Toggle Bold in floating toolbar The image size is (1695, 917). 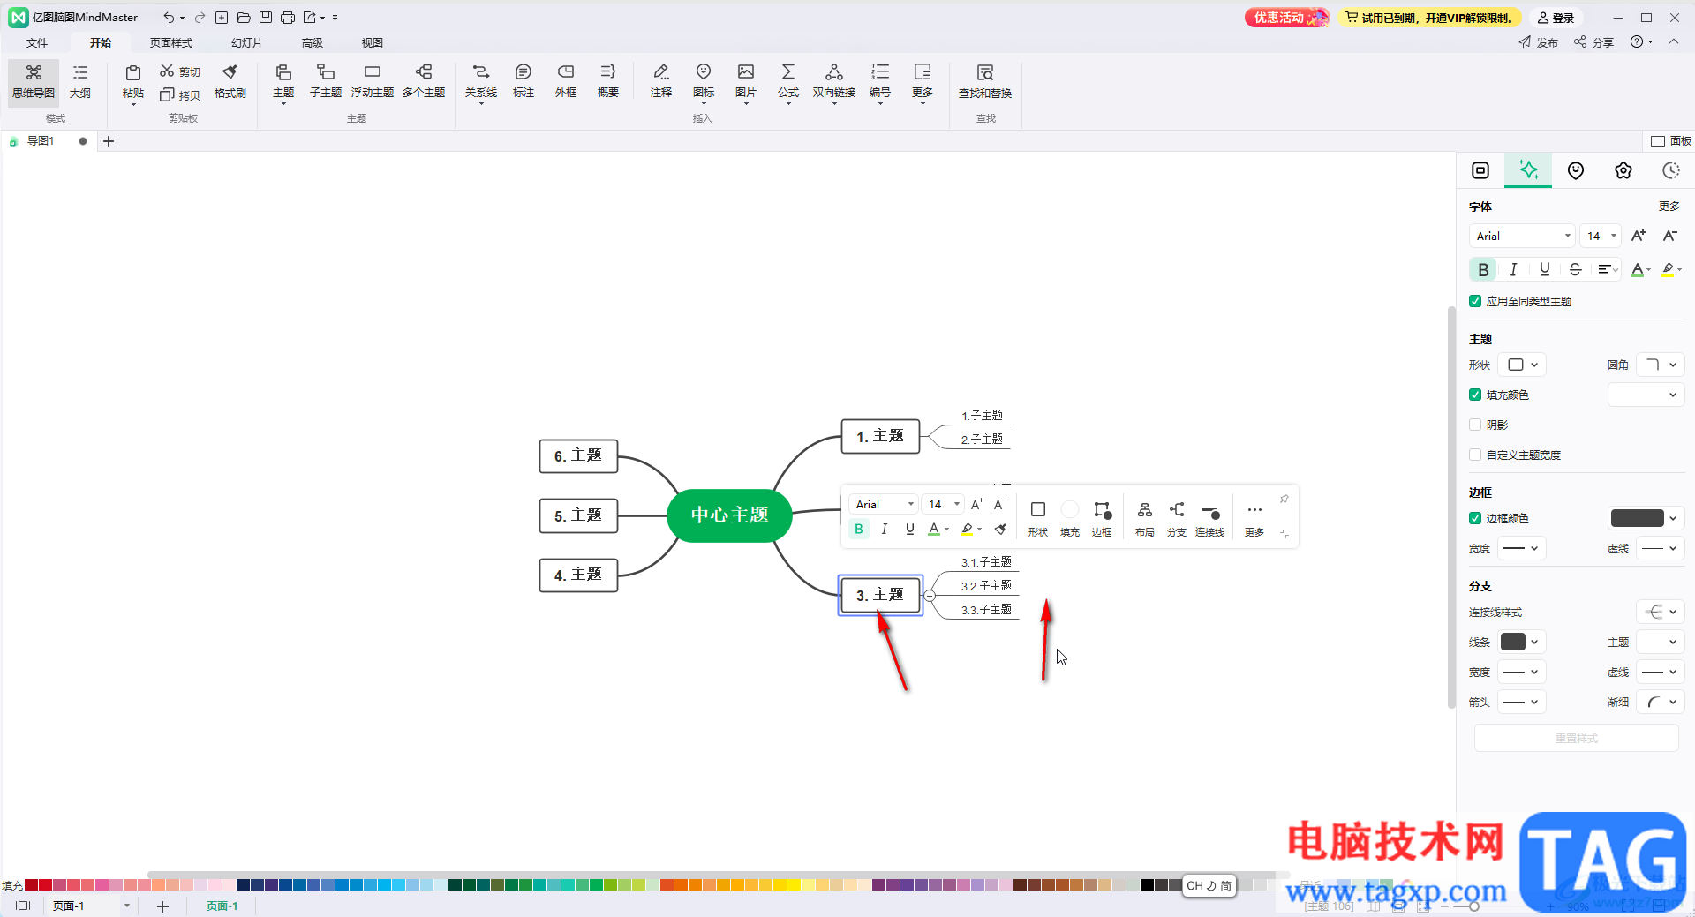point(858,529)
